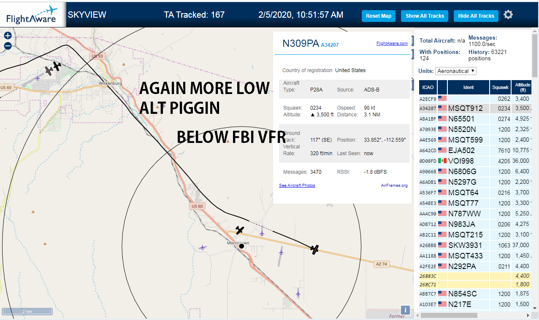Select the aircraft icon on AZ 74
Screen dimensions: 539x320
pyautogui.click(x=314, y=250)
